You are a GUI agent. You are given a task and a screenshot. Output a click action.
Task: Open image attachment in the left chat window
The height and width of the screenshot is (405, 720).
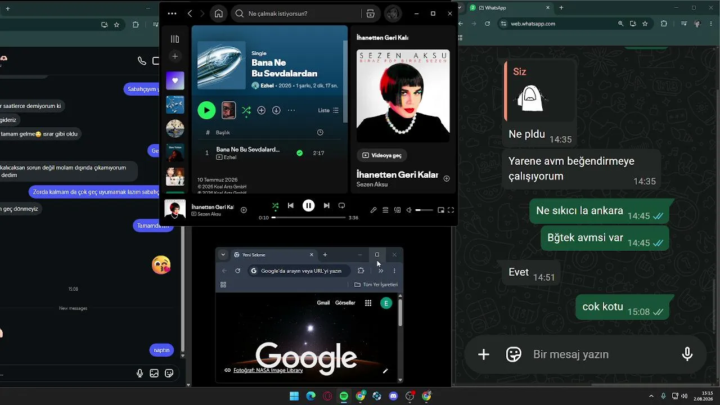(154, 373)
